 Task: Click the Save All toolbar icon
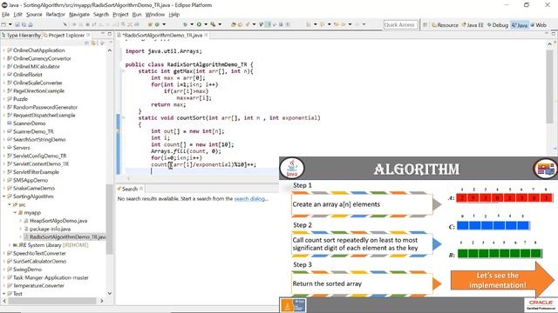[24, 24]
